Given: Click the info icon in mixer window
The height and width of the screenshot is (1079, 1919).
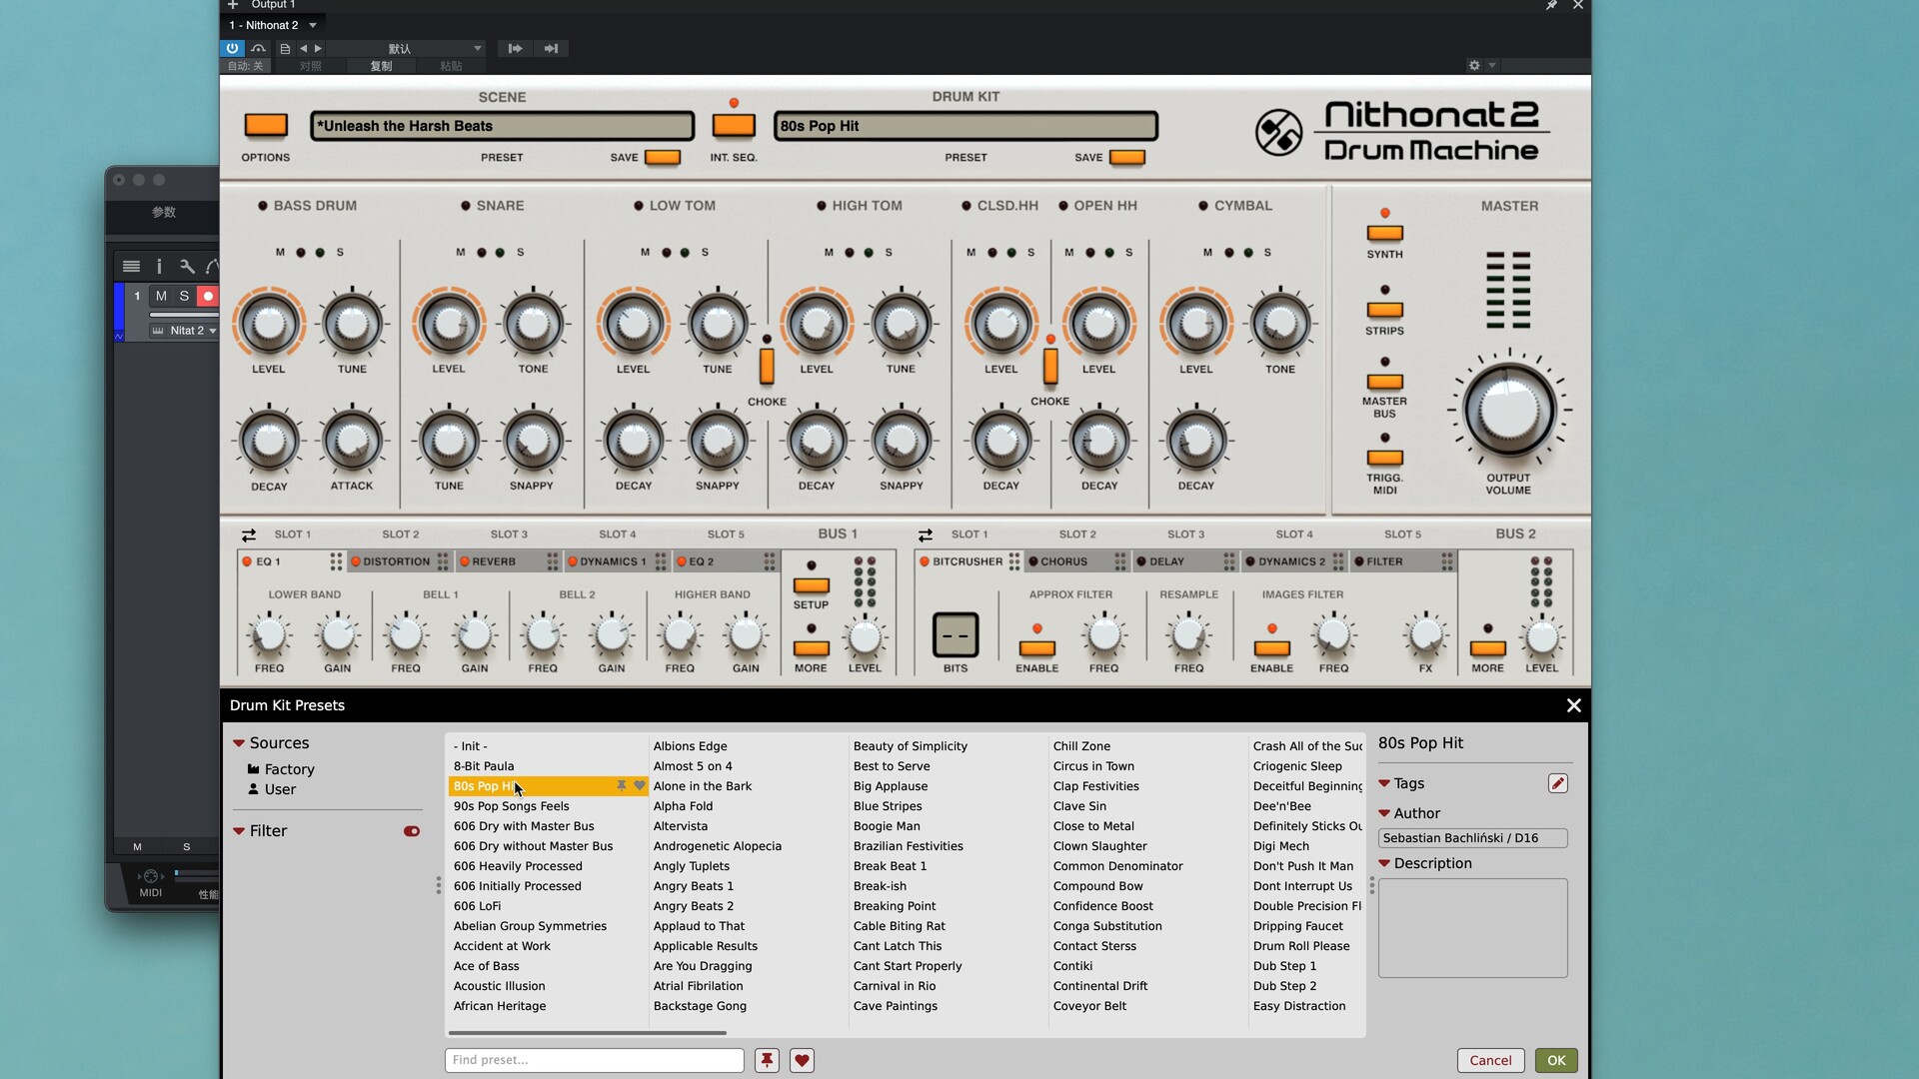Looking at the screenshot, I should coord(159,267).
